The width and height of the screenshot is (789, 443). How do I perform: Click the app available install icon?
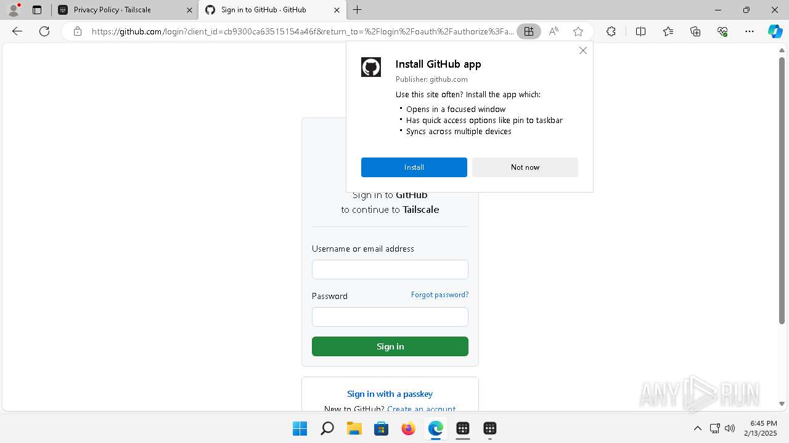pyautogui.click(x=529, y=31)
